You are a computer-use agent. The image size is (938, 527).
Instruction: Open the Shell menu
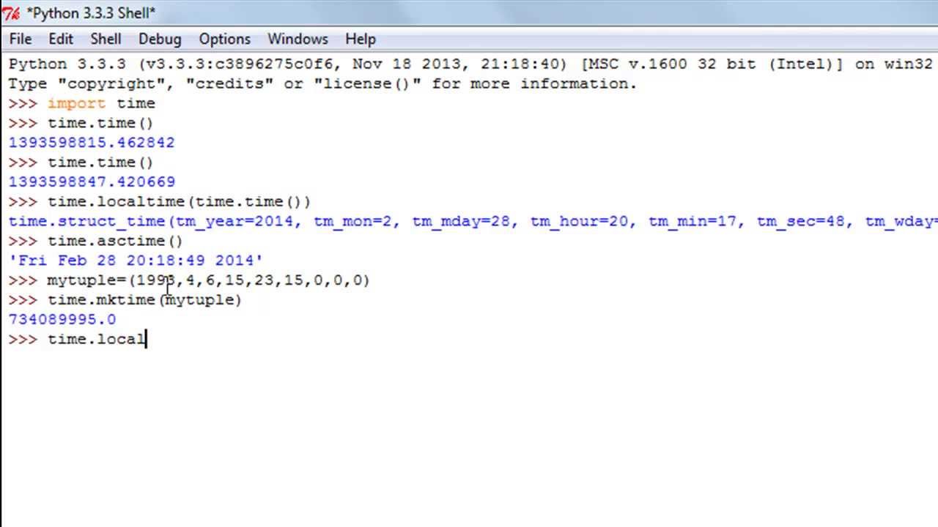[x=106, y=39]
